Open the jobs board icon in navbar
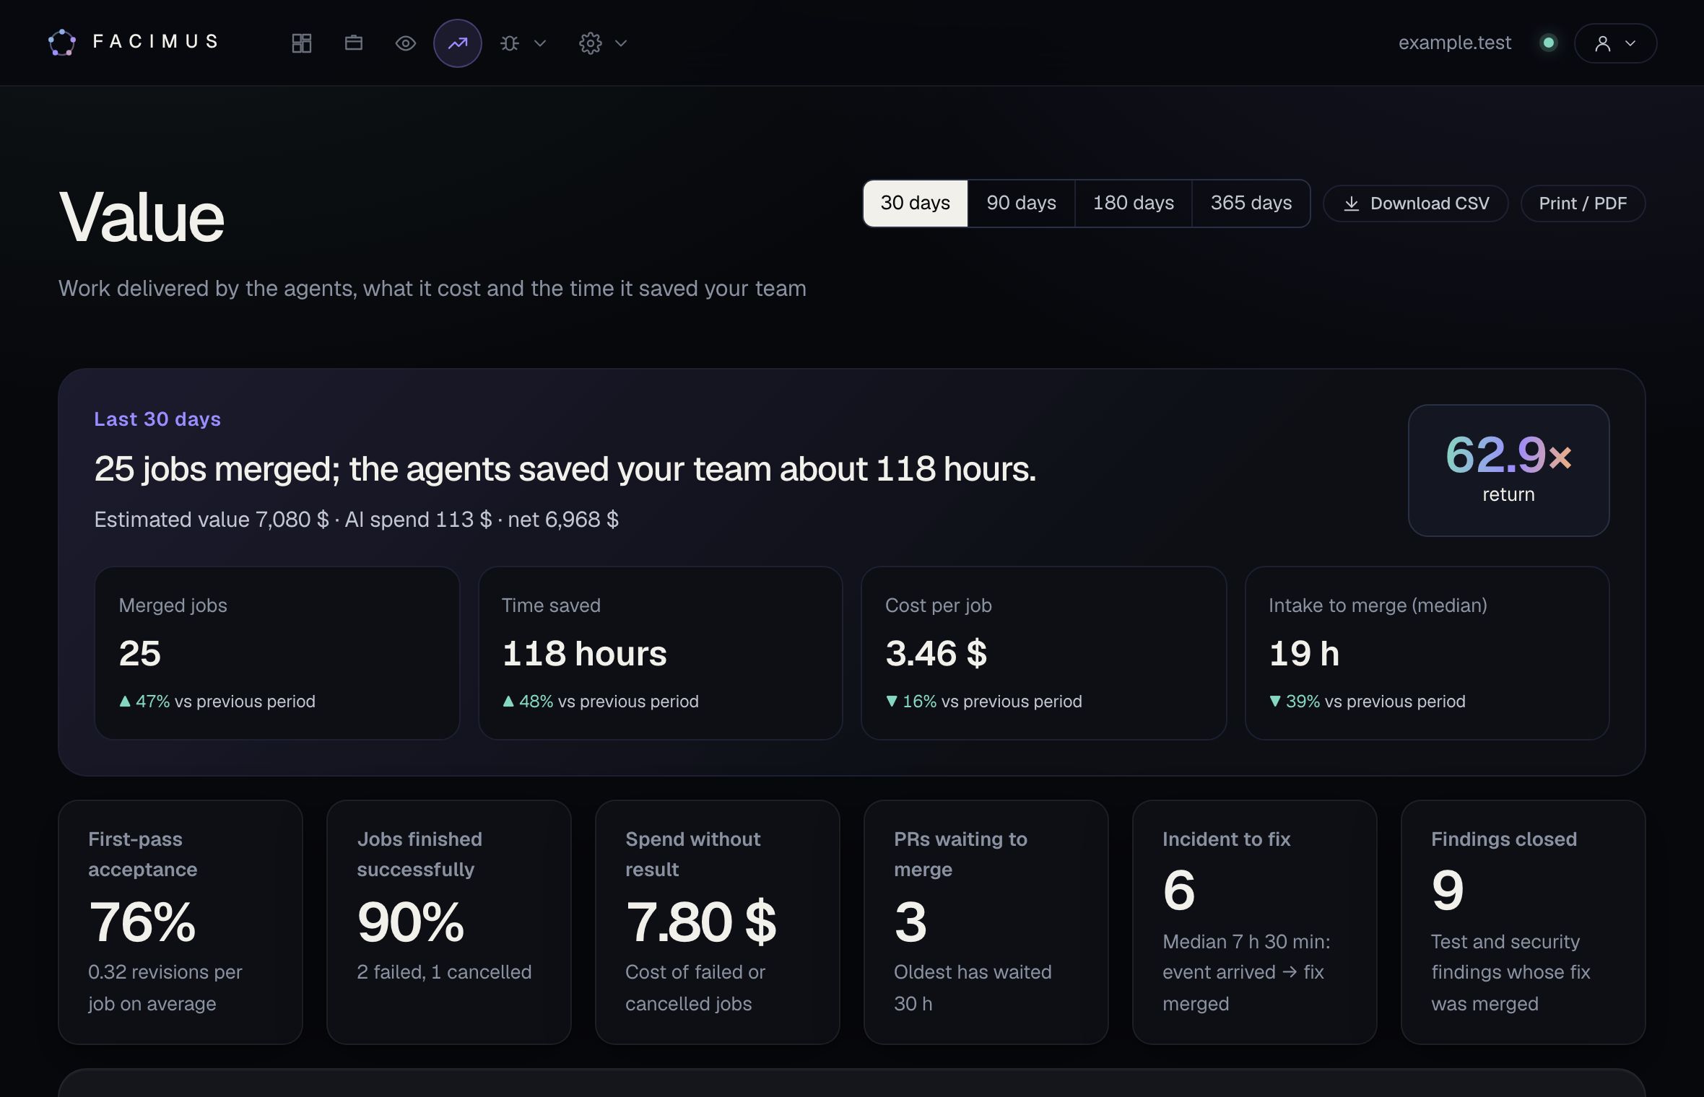 354,43
